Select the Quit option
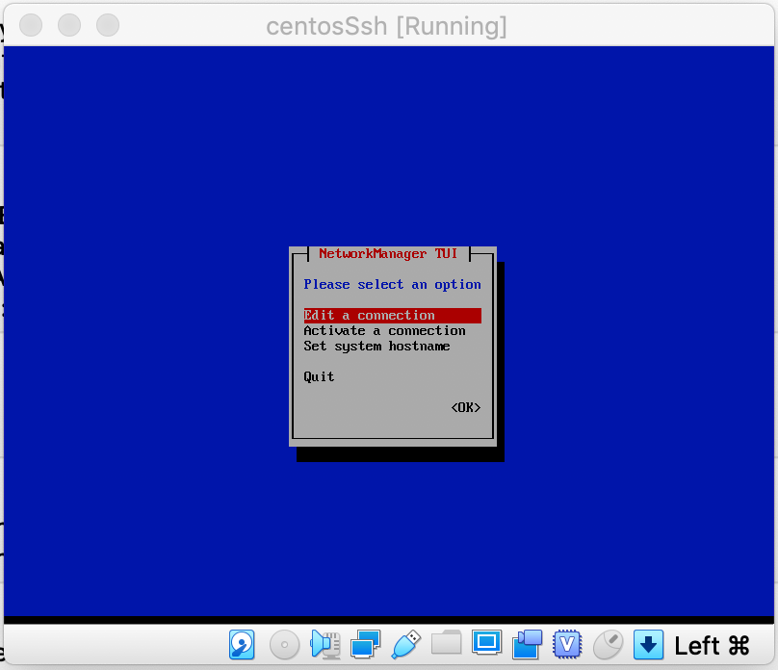This screenshot has height=670, width=778. click(x=319, y=376)
